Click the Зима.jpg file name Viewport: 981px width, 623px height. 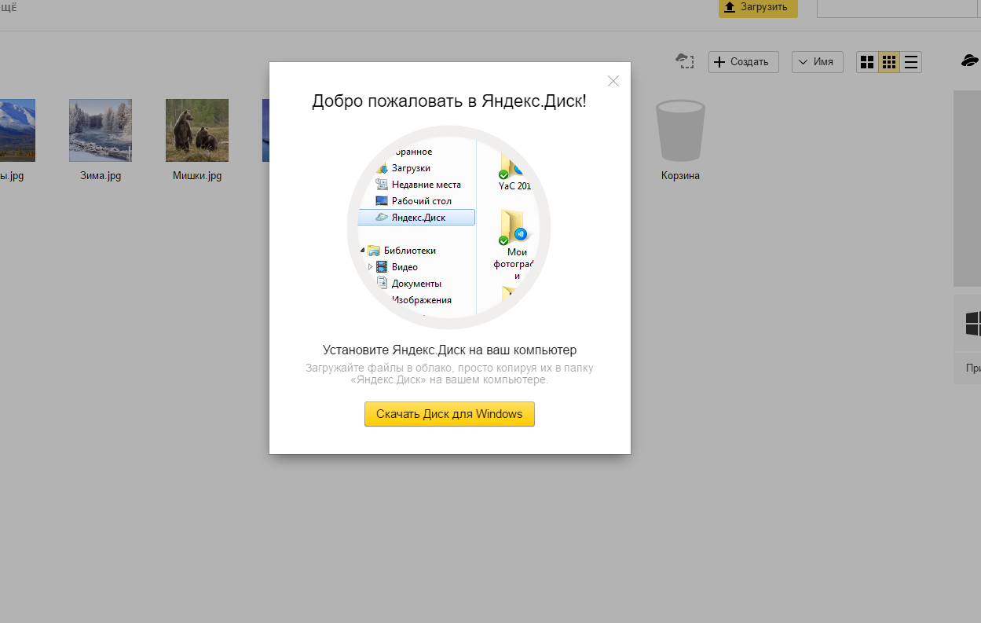point(101,176)
